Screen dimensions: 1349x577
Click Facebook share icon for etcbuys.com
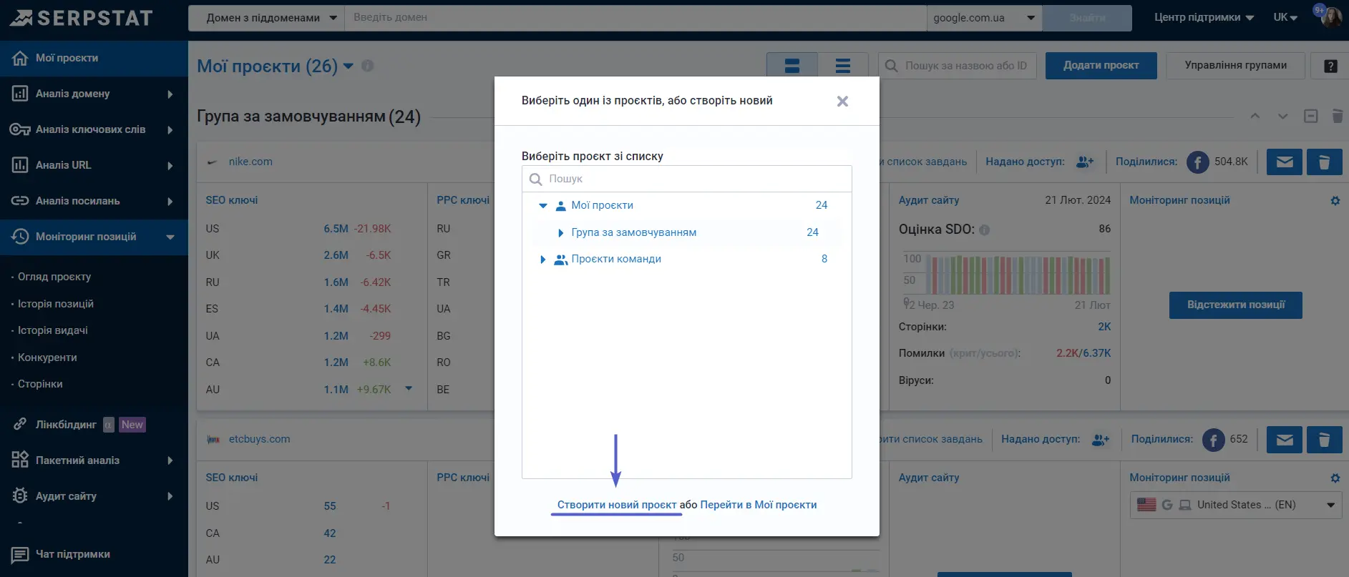(1213, 440)
